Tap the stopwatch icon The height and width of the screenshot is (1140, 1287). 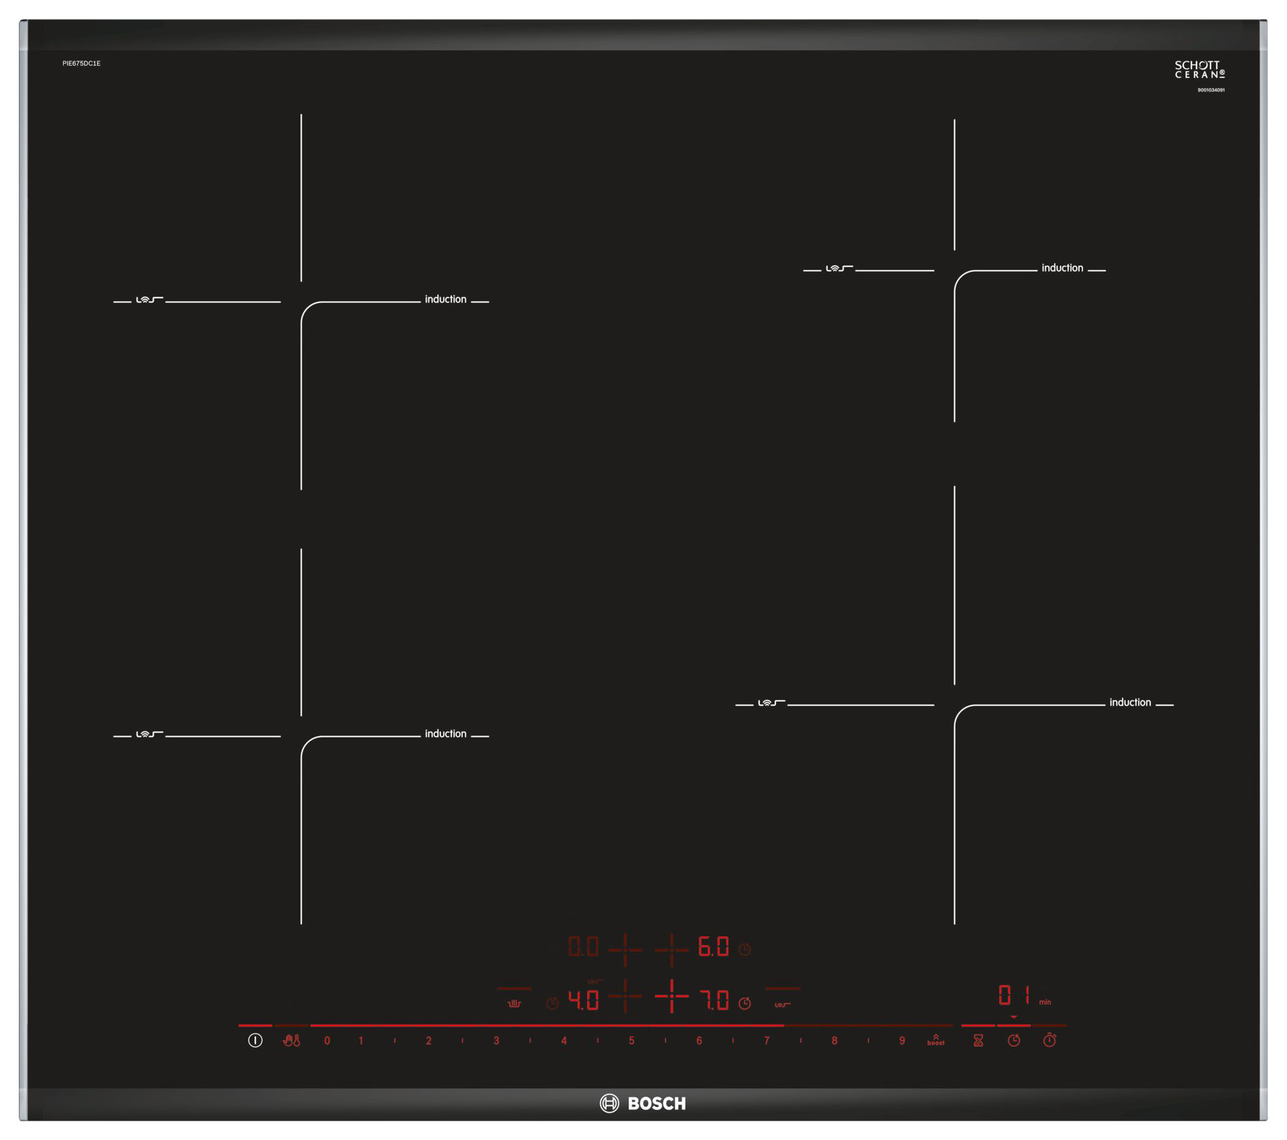1050,1040
